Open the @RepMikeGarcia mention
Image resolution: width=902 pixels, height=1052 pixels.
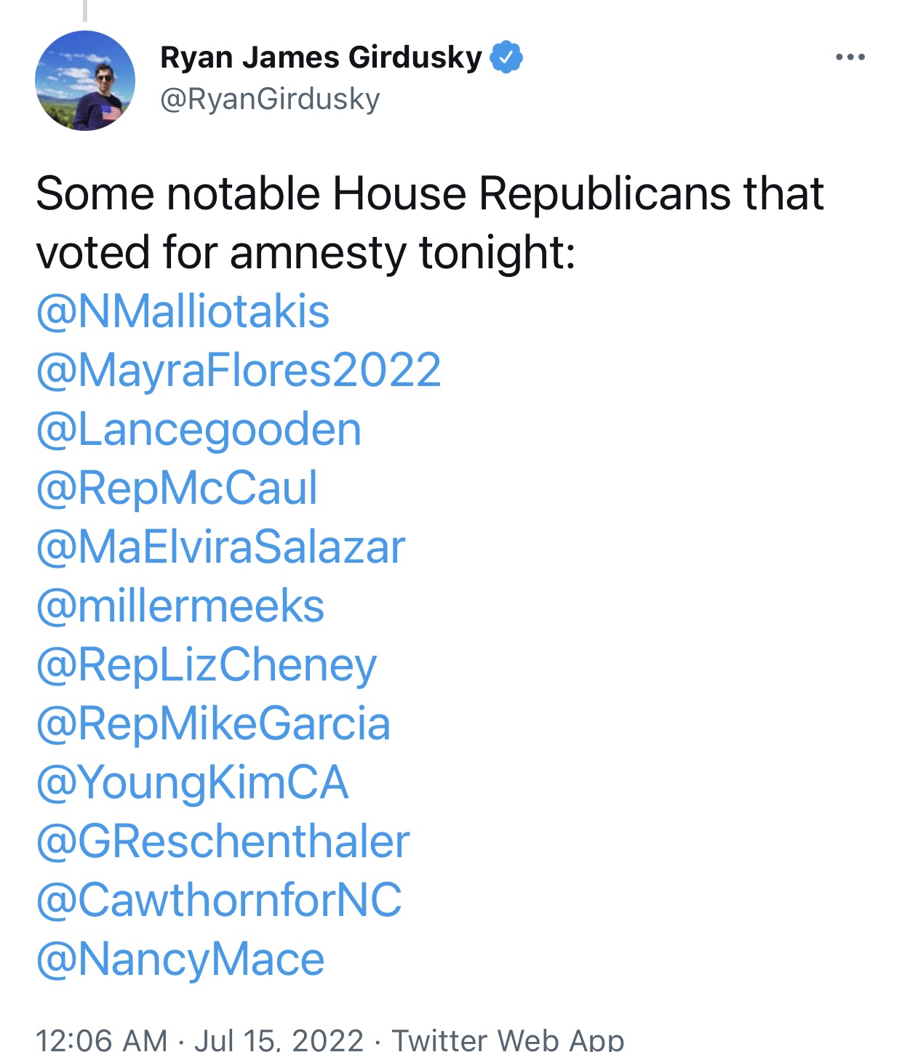pyautogui.click(x=213, y=723)
